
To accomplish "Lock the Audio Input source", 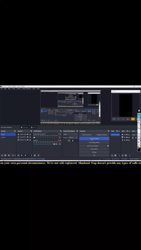I will pyautogui.click(x=30, y=134).
